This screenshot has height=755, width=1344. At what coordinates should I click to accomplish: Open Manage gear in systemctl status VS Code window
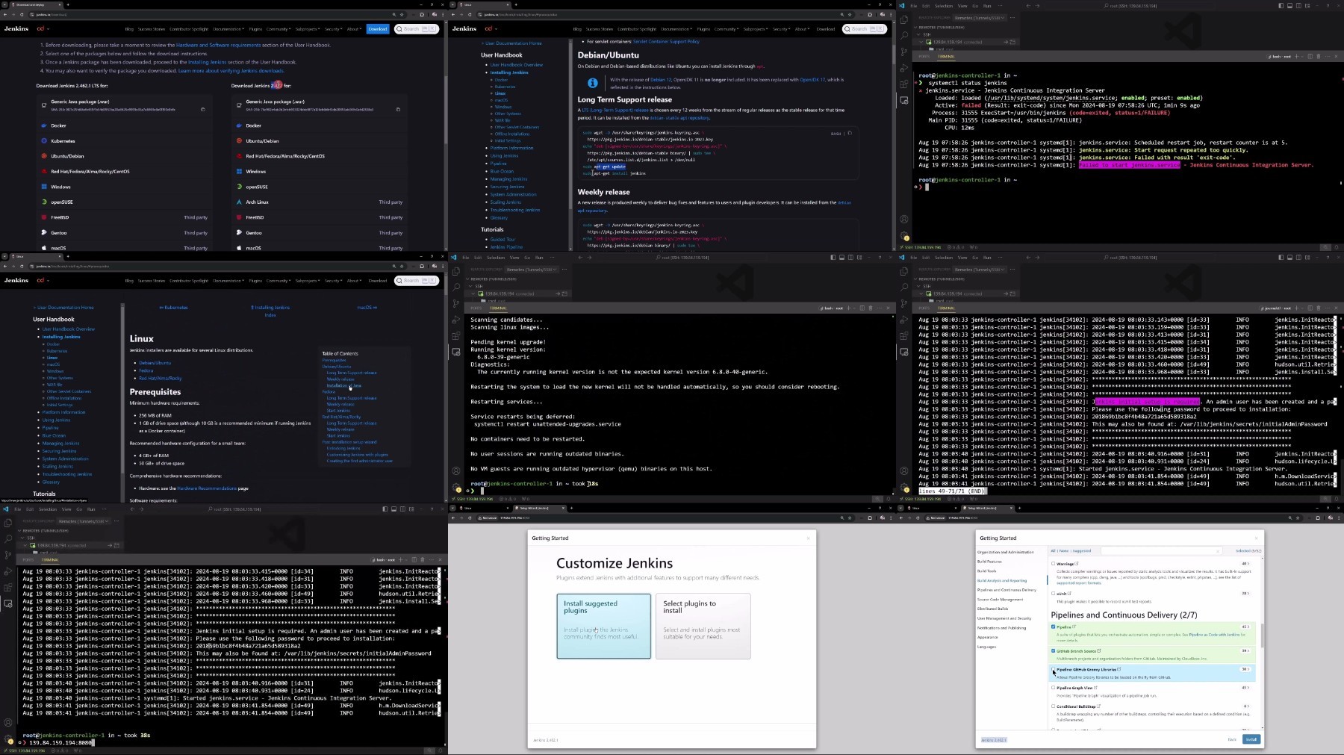(904, 236)
